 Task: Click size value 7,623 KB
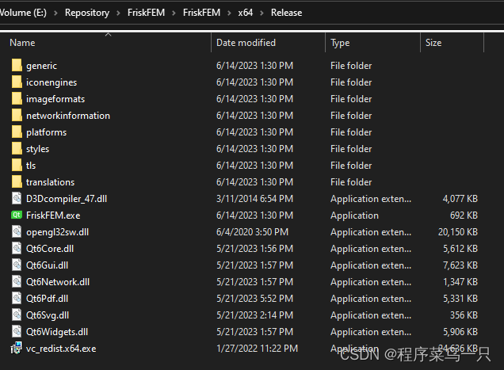pos(460,265)
